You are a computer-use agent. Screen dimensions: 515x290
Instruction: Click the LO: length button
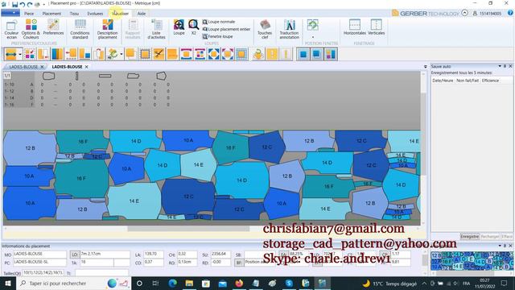click(75, 255)
